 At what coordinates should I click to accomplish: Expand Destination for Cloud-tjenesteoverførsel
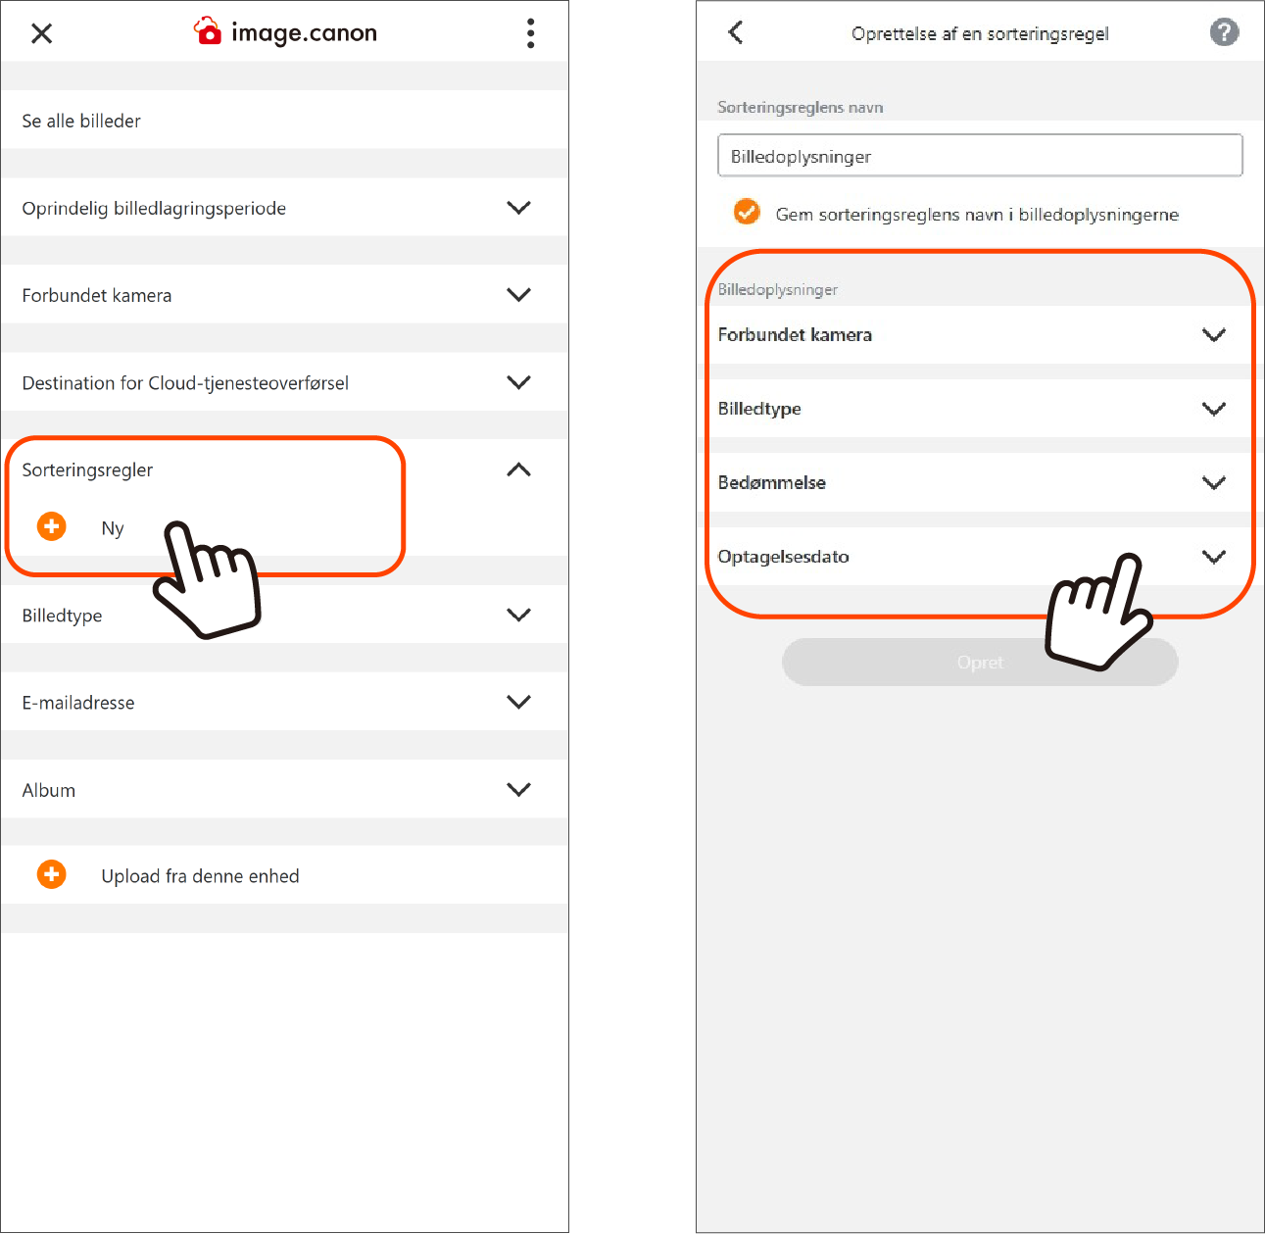[x=284, y=381]
